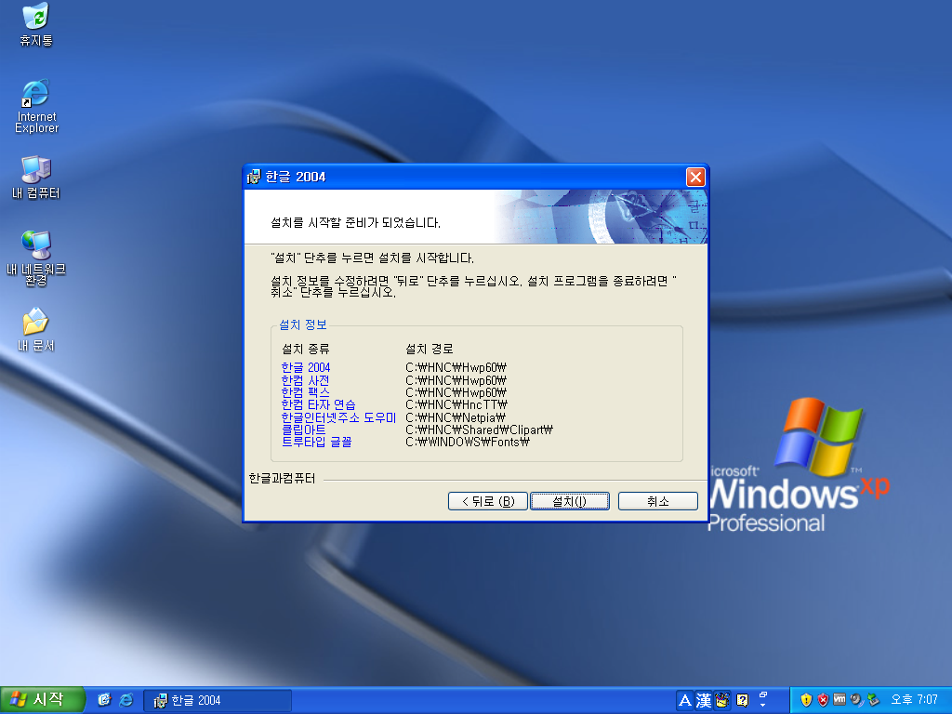Restore the language bar with small window icon
The height and width of the screenshot is (714, 952).
pos(763,694)
